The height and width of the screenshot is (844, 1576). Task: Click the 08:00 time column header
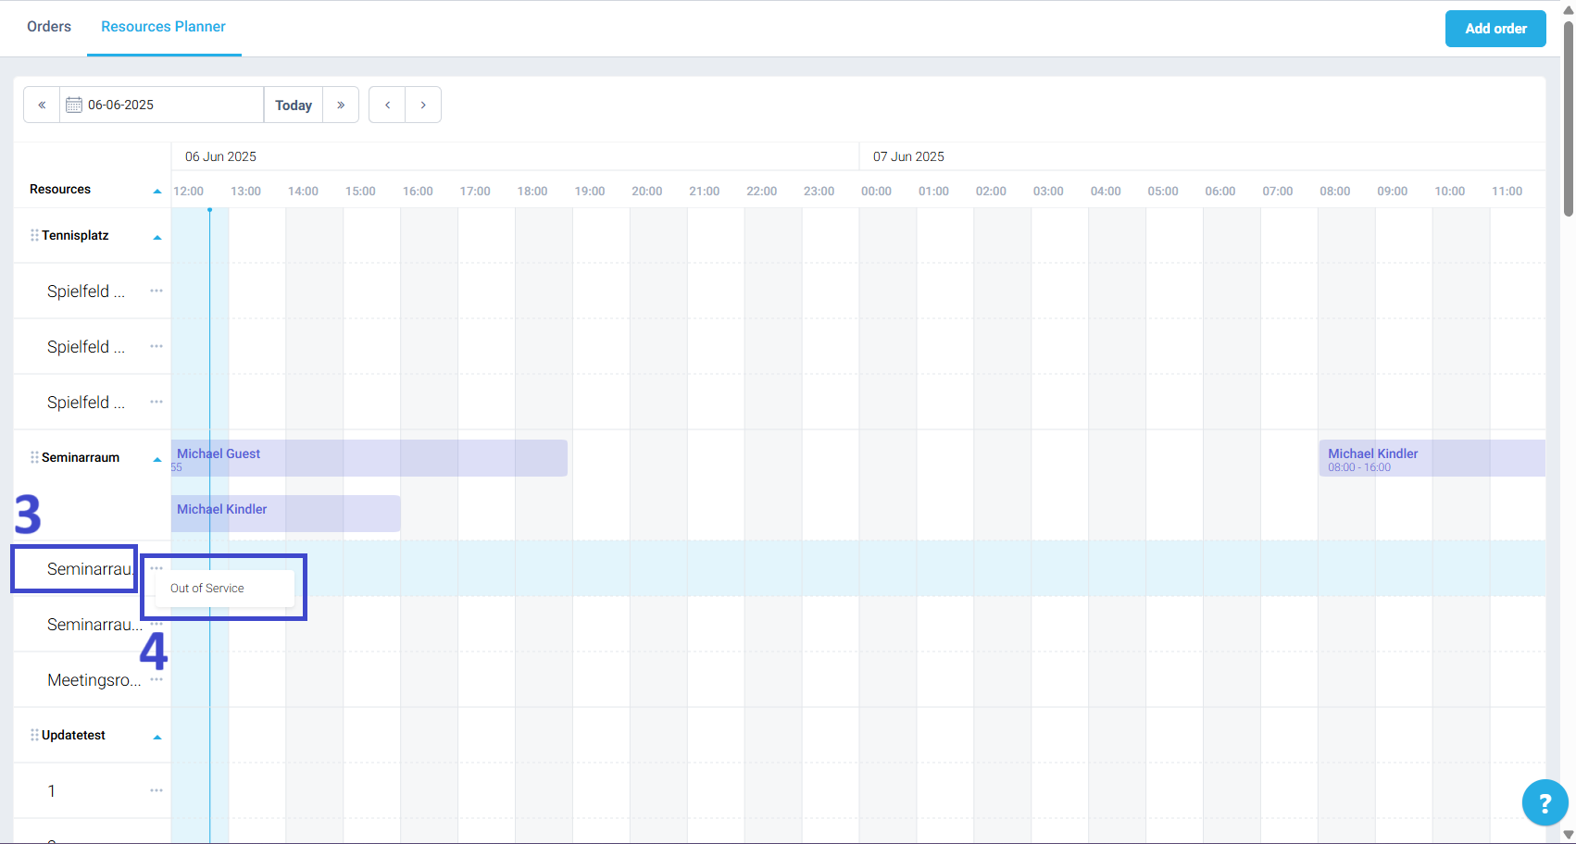1334,191
